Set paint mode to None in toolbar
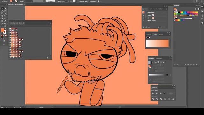The width and height of the screenshot is (204, 115). coord(6,36)
